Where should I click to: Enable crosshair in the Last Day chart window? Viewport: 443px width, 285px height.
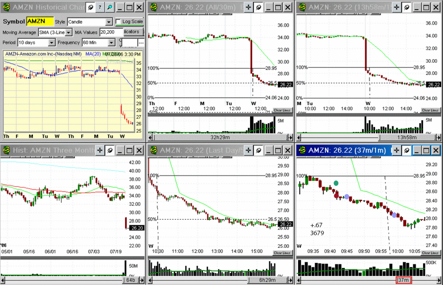tap(248, 150)
